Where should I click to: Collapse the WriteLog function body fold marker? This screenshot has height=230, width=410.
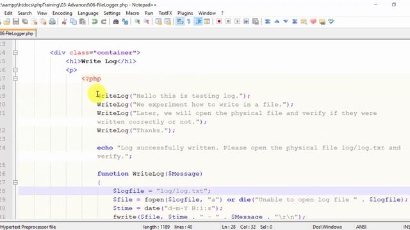pos(15,182)
